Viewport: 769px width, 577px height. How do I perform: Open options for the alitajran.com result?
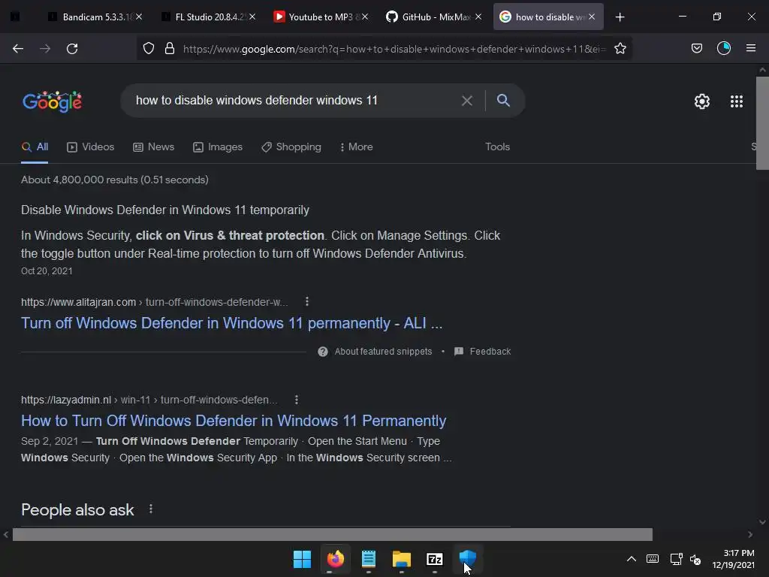307,301
